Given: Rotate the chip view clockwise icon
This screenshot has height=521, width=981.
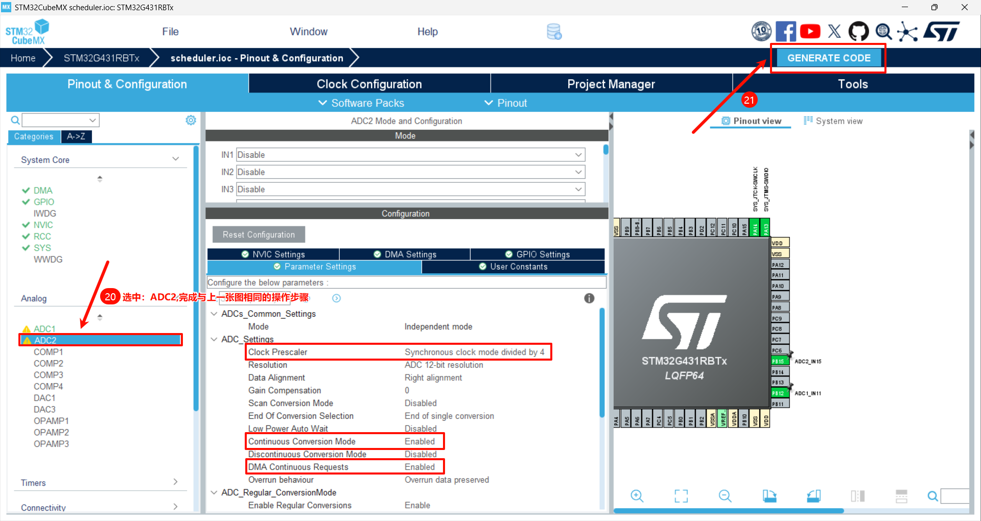Looking at the screenshot, I should click(x=769, y=496).
